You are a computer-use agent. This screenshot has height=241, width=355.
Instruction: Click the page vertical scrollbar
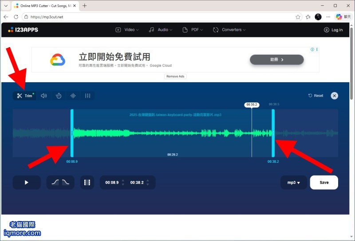pos(351,64)
